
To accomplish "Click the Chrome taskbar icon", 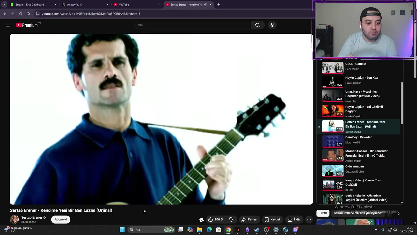I will [228, 230].
